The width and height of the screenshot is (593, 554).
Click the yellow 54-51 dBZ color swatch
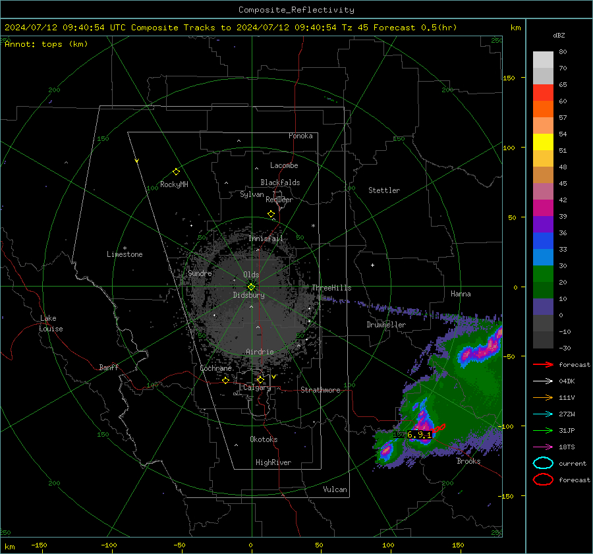543,142
